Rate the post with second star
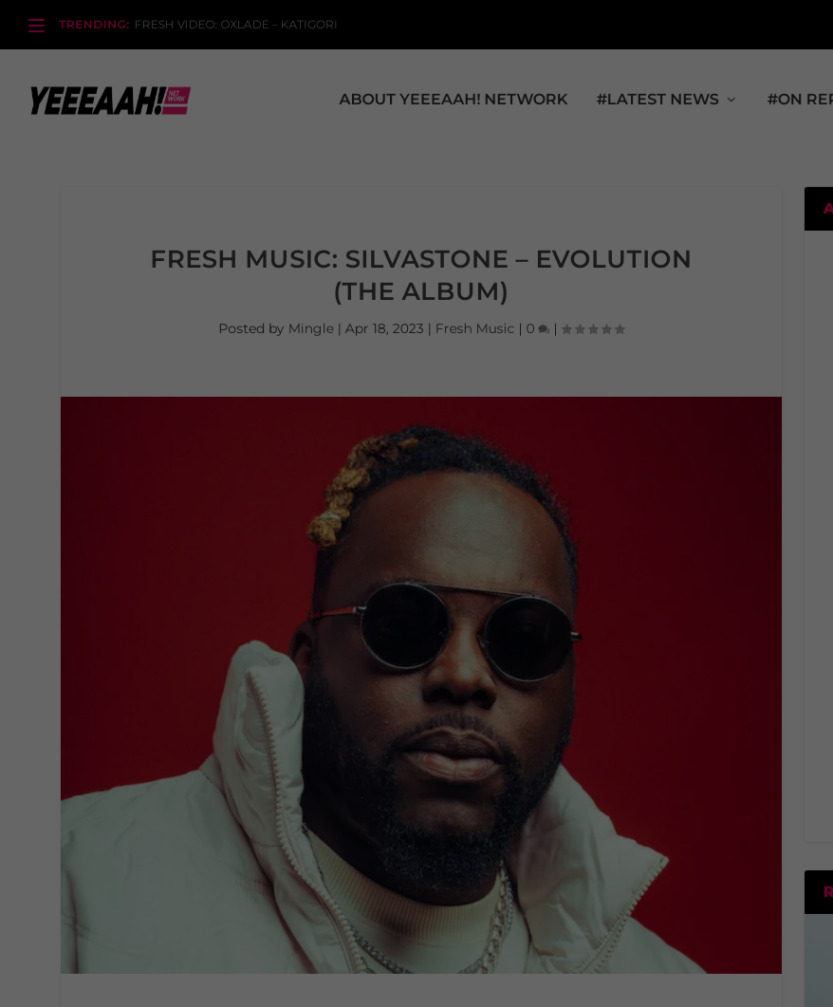833x1007 pixels. 580,328
